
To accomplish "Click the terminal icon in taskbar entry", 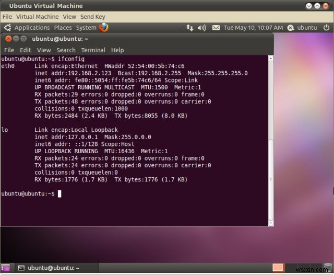I will 21,268.
